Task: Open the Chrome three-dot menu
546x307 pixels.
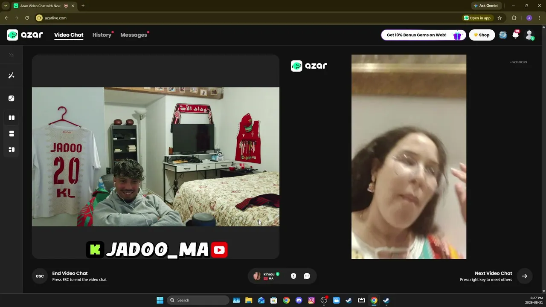Action: [540, 18]
